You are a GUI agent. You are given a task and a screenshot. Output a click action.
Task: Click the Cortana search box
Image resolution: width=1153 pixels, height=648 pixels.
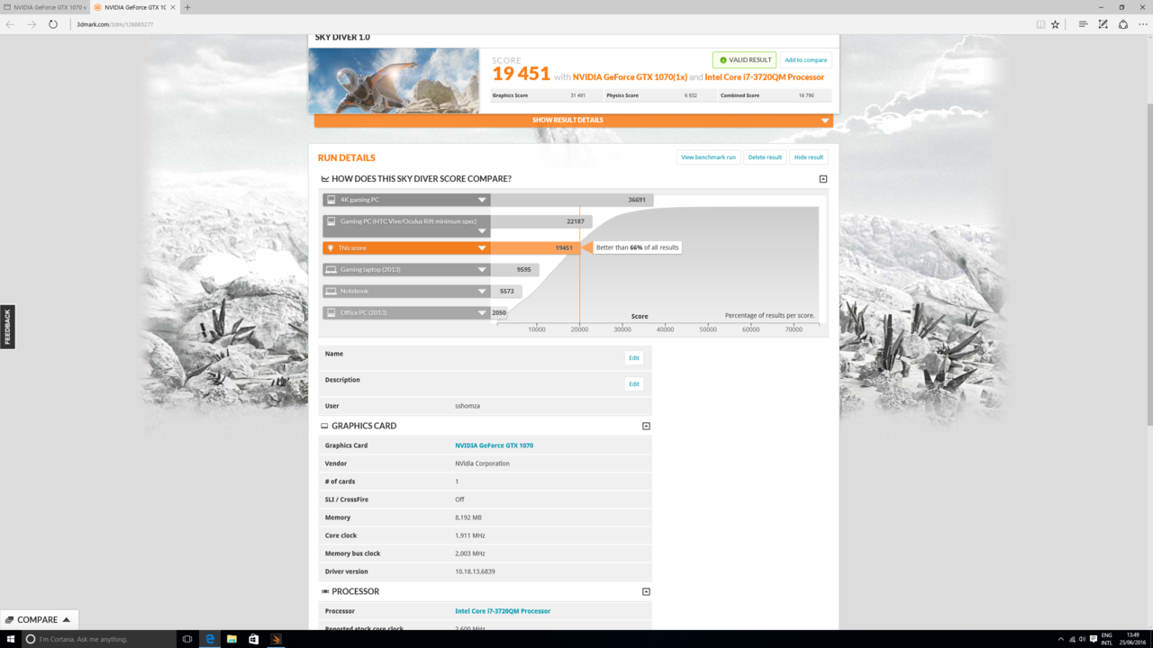(x=100, y=639)
